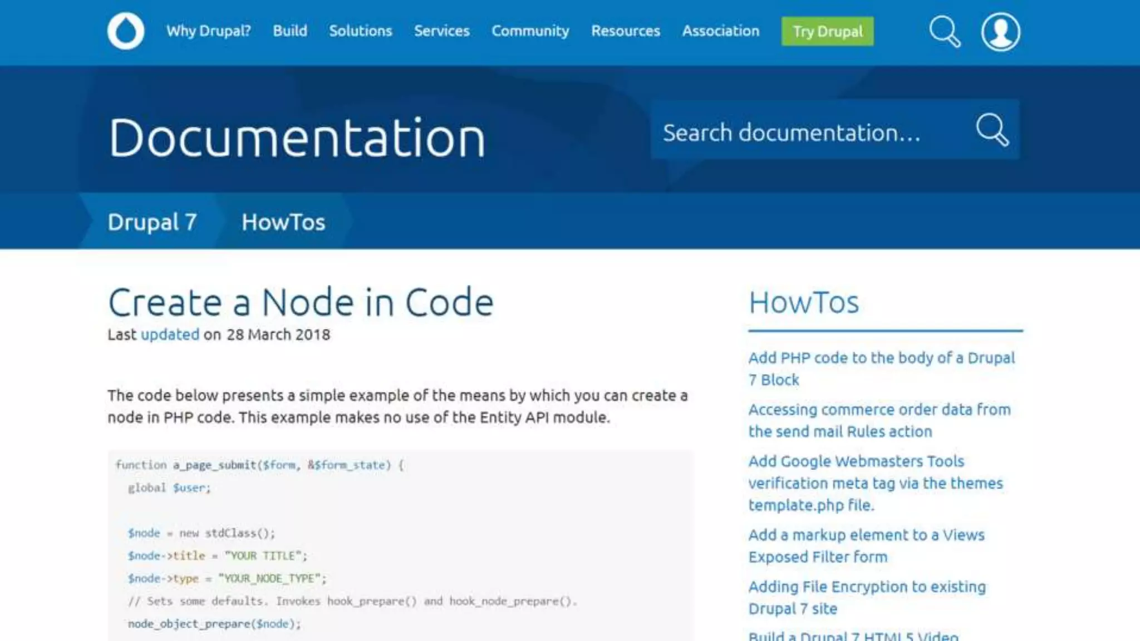This screenshot has height=641, width=1140.
Task: Go to the Drupal 7 breadcrumb
Action: click(x=152, y=222)
